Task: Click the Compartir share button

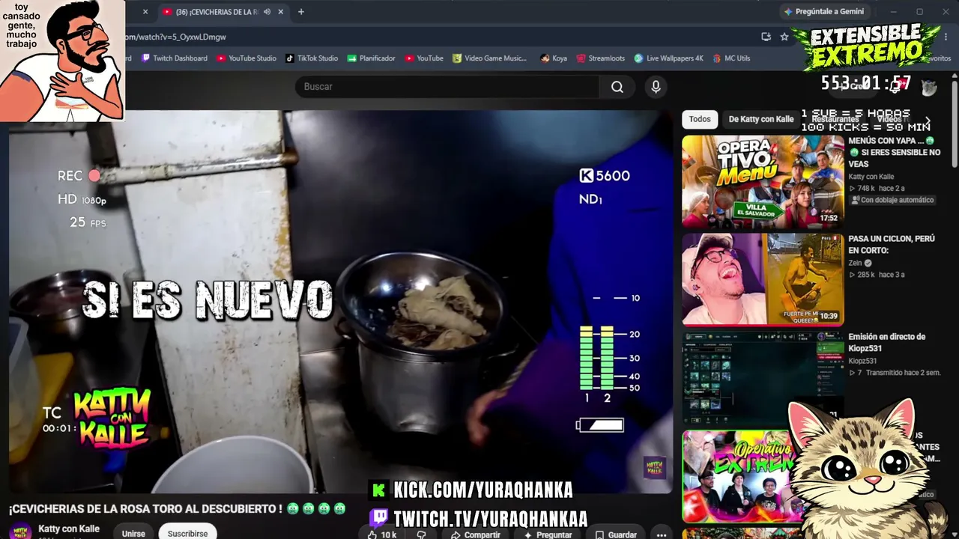Action: (475, 535)
